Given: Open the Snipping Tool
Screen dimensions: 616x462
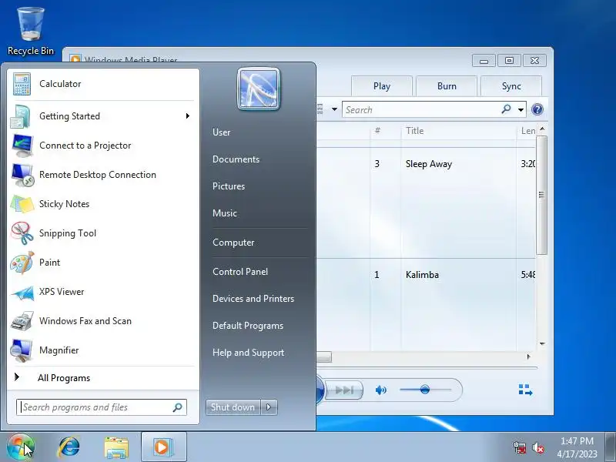Looking at the screenshot, I should pos(103,233).
